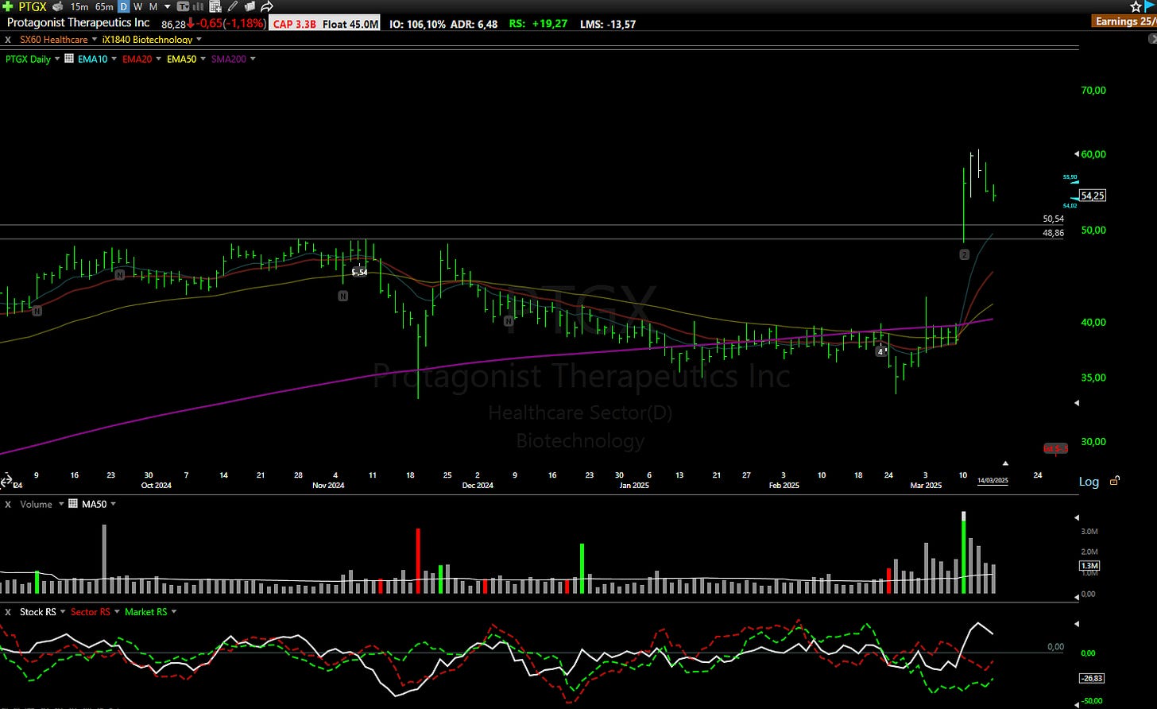The image size is (1157, 709).
Task: Click the arrow marker beside 60,00
Action: pos(1077,153)
